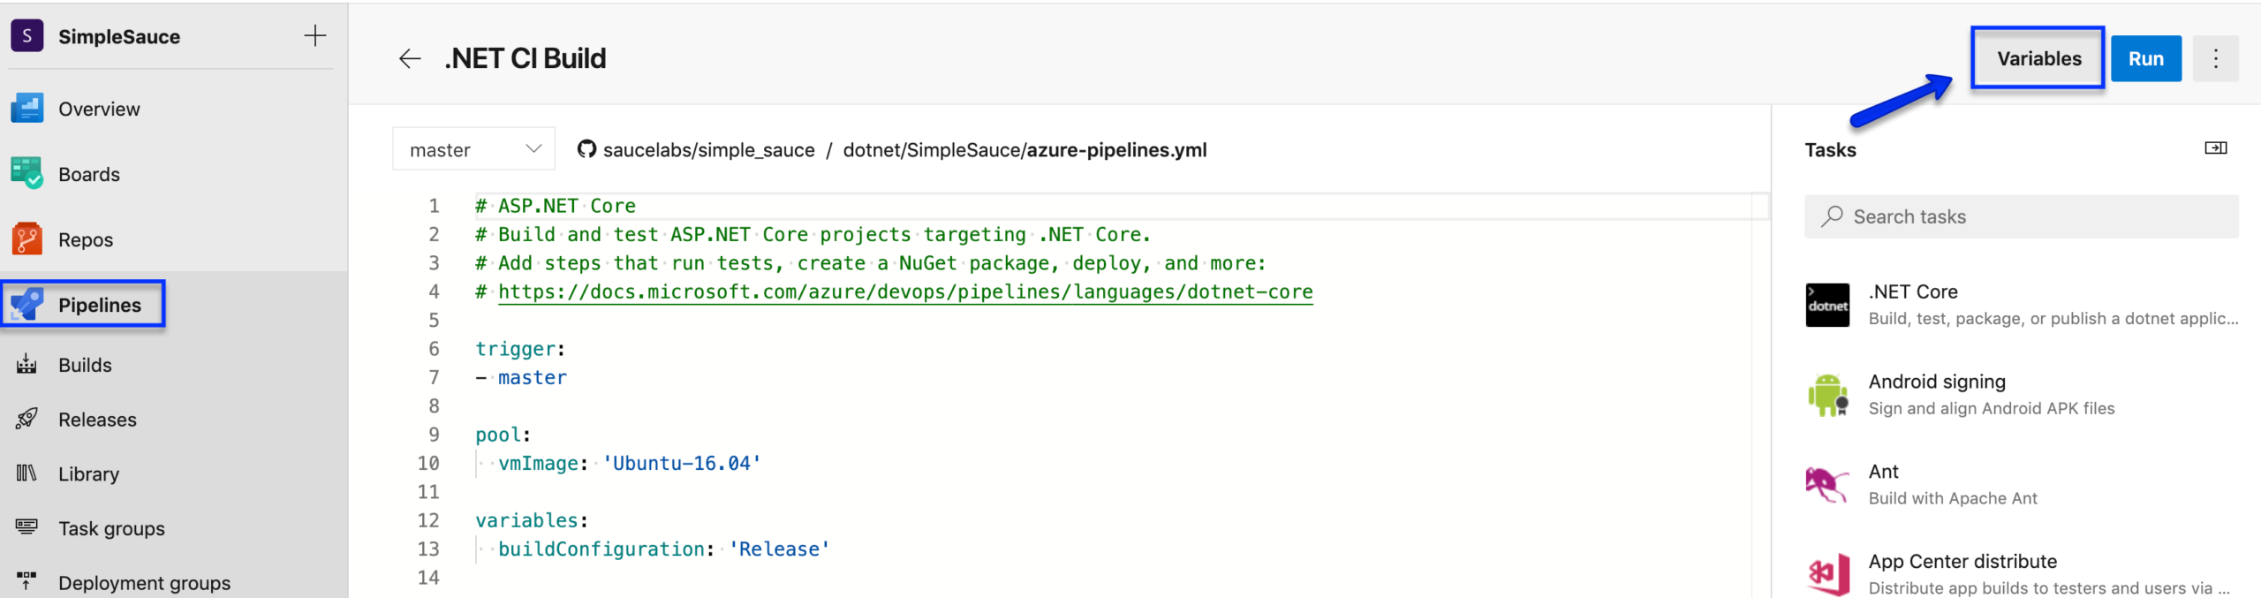Add a new item with the plus icon

tap(314, 36)
